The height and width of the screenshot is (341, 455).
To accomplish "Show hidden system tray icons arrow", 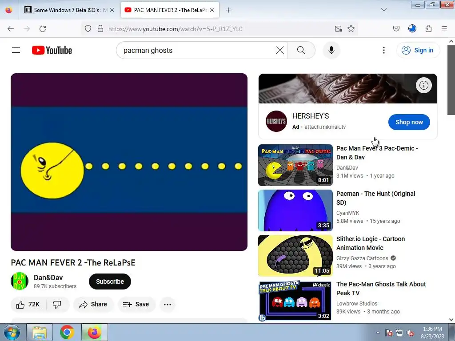I will (378, 333).
